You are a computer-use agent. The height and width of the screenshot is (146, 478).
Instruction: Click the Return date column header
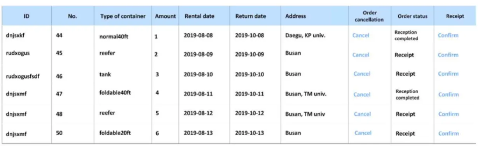[251, 16]
